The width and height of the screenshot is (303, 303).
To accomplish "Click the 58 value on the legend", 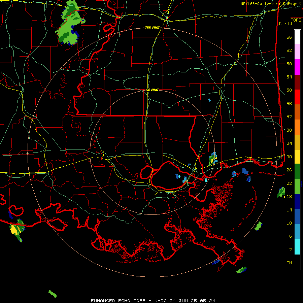I will (289, 64).
